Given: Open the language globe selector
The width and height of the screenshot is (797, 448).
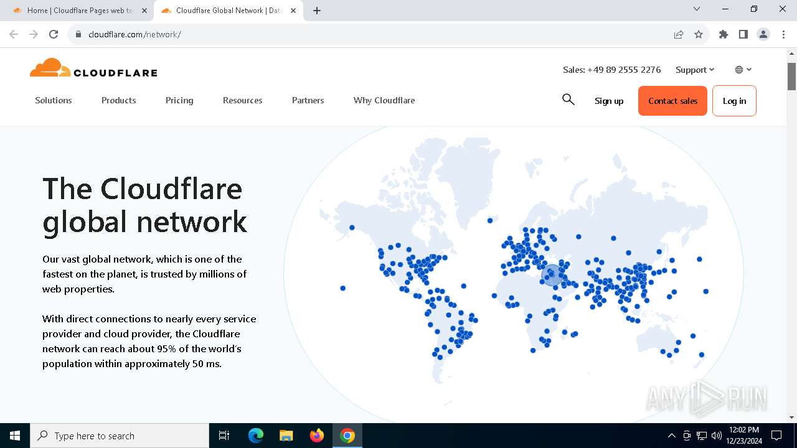Looking at the screenshot, I should click(x=743, y=70).
